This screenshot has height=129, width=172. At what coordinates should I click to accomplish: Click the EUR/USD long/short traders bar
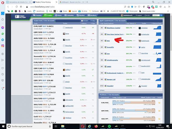point(134,102)
